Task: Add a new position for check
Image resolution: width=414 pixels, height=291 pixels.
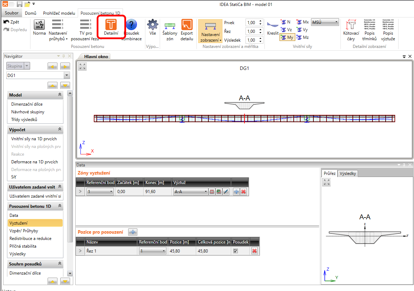Action: point(133,232)
